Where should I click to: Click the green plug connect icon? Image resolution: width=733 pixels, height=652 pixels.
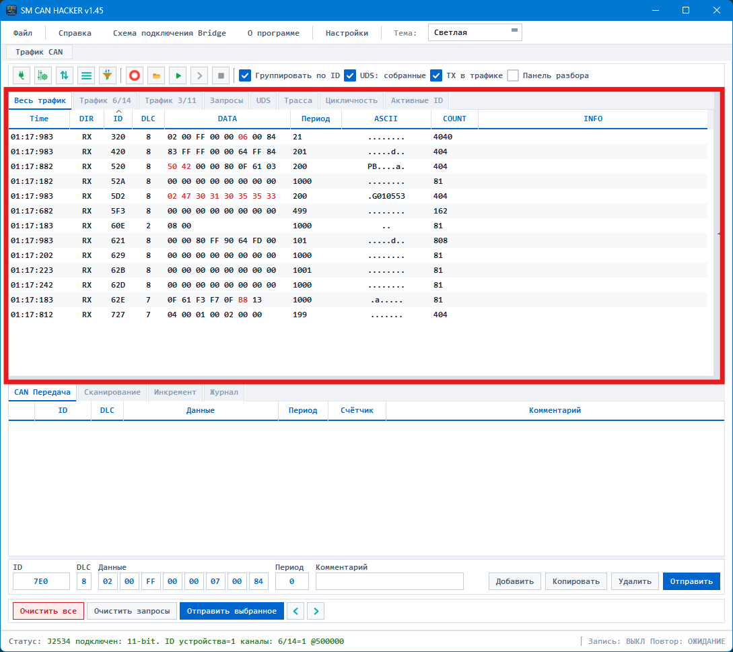(x=21, y=75)
